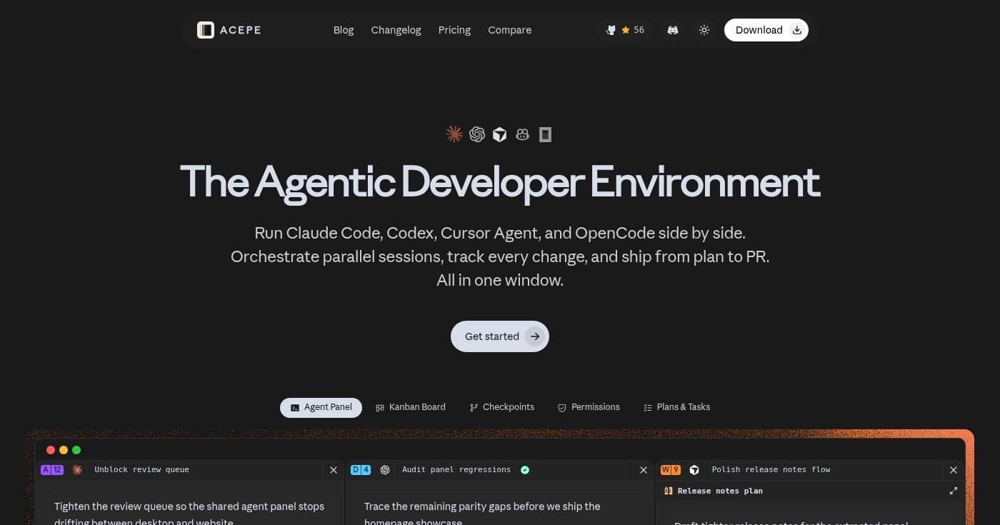Select the Plans & Tasks tab
The width and height of the screenshot is (1000, 525).
(676, 407)
